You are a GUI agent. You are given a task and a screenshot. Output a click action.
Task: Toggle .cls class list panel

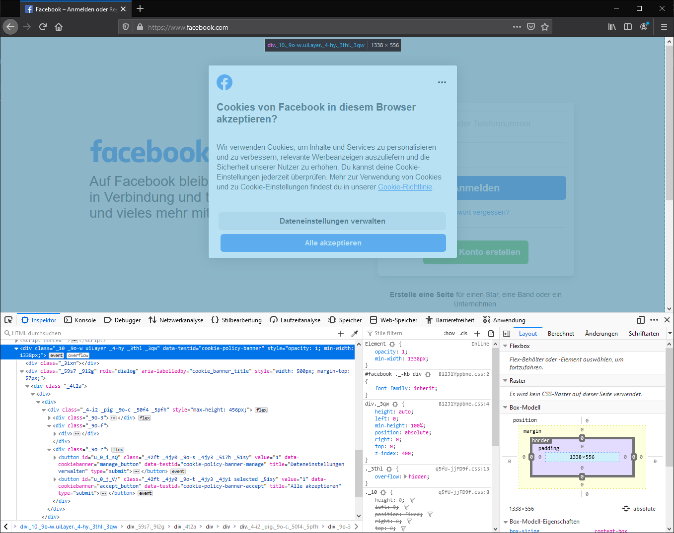(463, 334)
